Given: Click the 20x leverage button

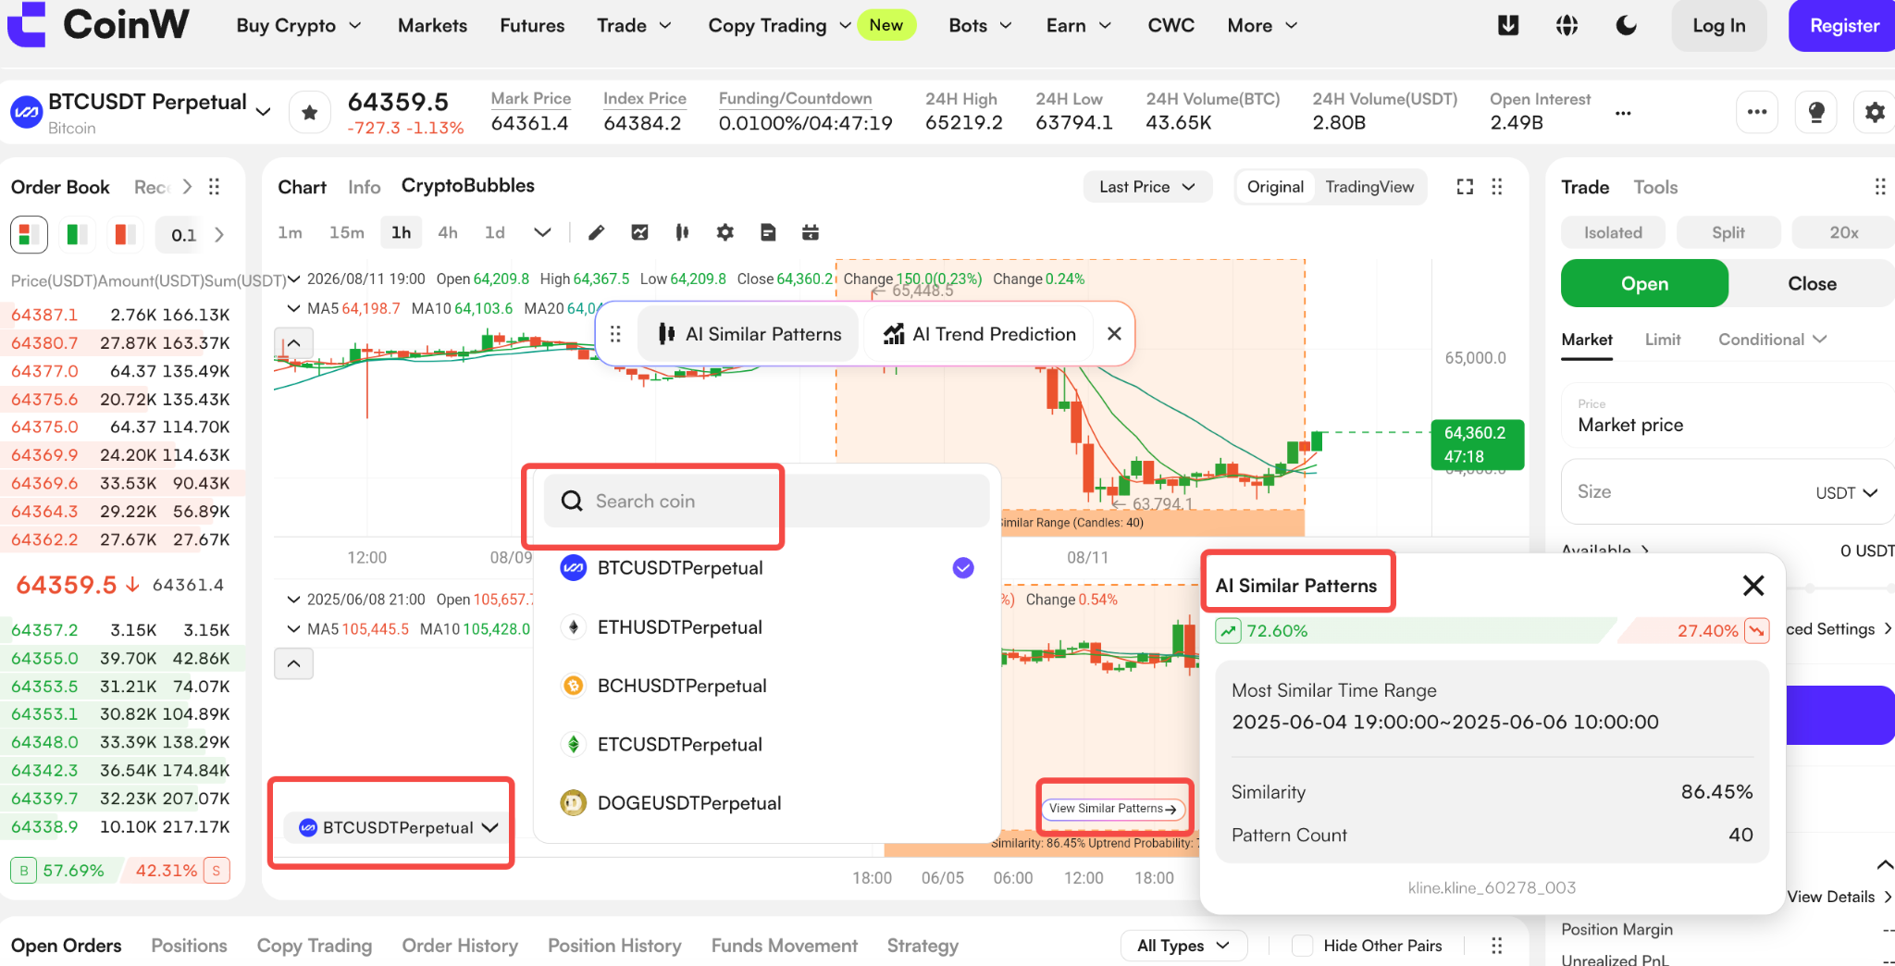Looking at the screenshot, I should point(1843,232).
